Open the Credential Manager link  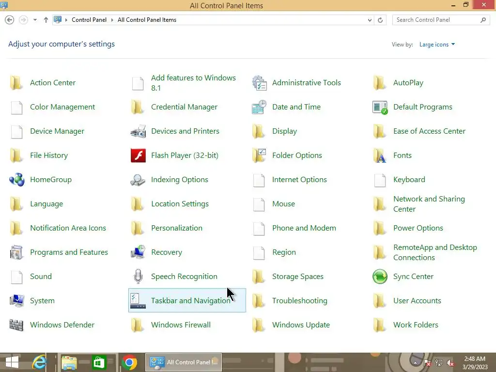click(x=184, y=107)
